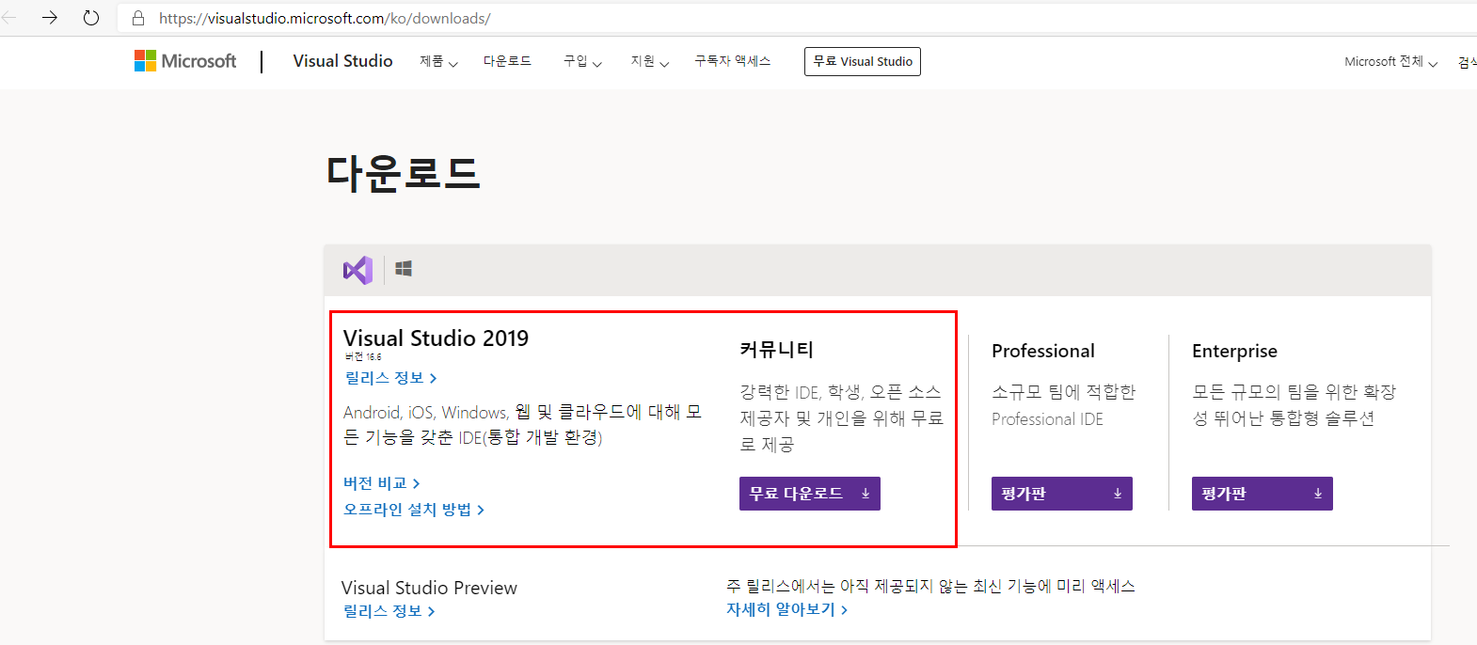Open 구독자 액세스 nav item

click(732, 61)
